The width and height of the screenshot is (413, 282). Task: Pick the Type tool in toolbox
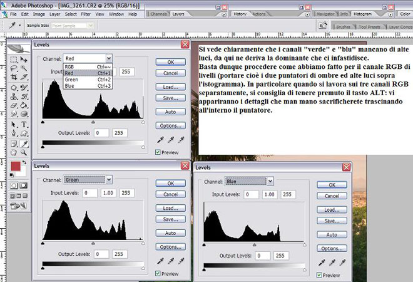(24, 124)
